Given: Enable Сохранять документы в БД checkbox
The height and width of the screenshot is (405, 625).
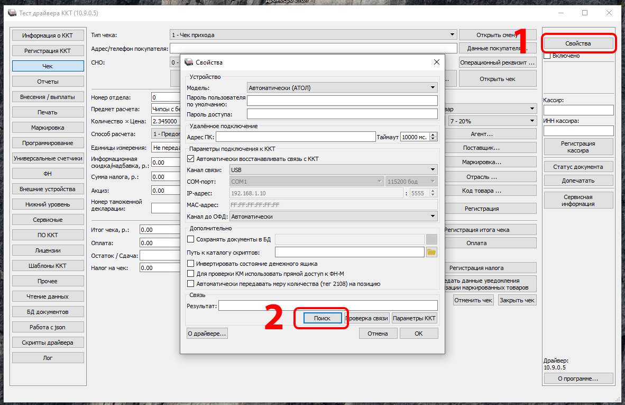Looking at the screenshot, I should [x=191, y=239].
